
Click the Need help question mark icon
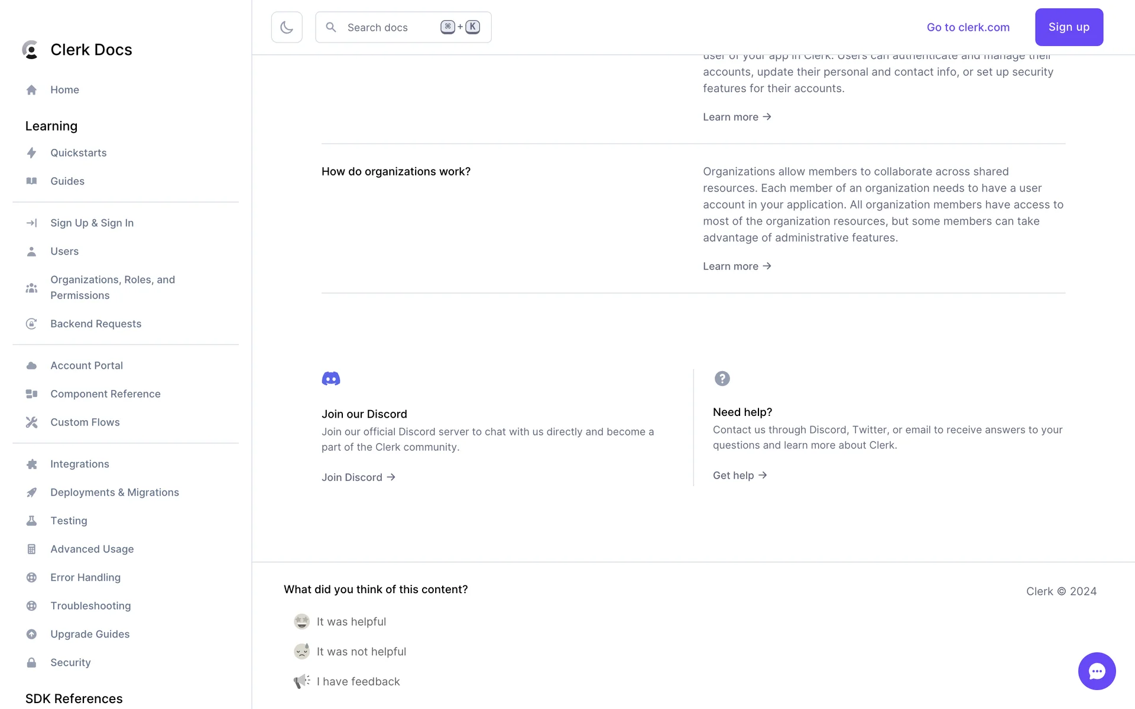[x=722, y=379]
